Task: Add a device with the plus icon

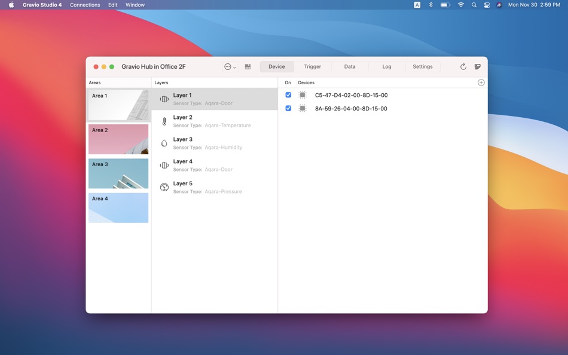Action: click(x=481, y=82)
